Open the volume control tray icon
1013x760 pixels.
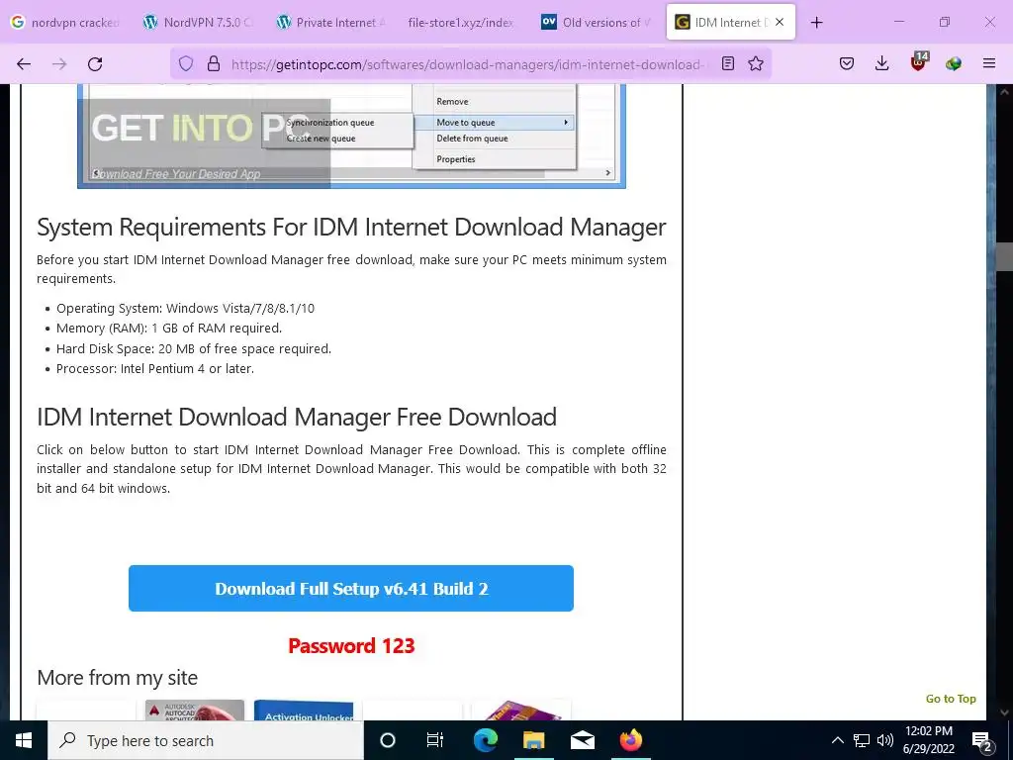(885, 740)
